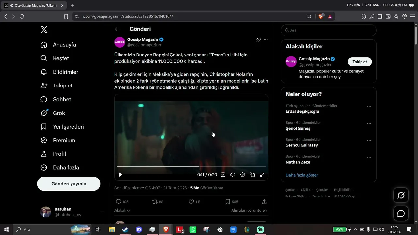The image size is (418, 235).
Task: Open the post's three-dot more menu
Action: tap(266, 39)
